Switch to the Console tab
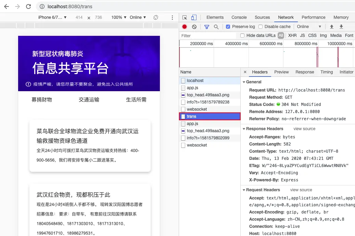The width and height of the screenshot is (355, 236). tap(239, 17)
